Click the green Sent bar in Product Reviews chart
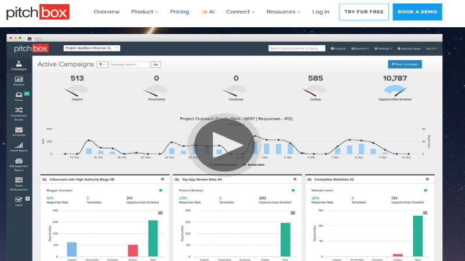This screenshot has width=465, height=261. [x=285, y=240]
